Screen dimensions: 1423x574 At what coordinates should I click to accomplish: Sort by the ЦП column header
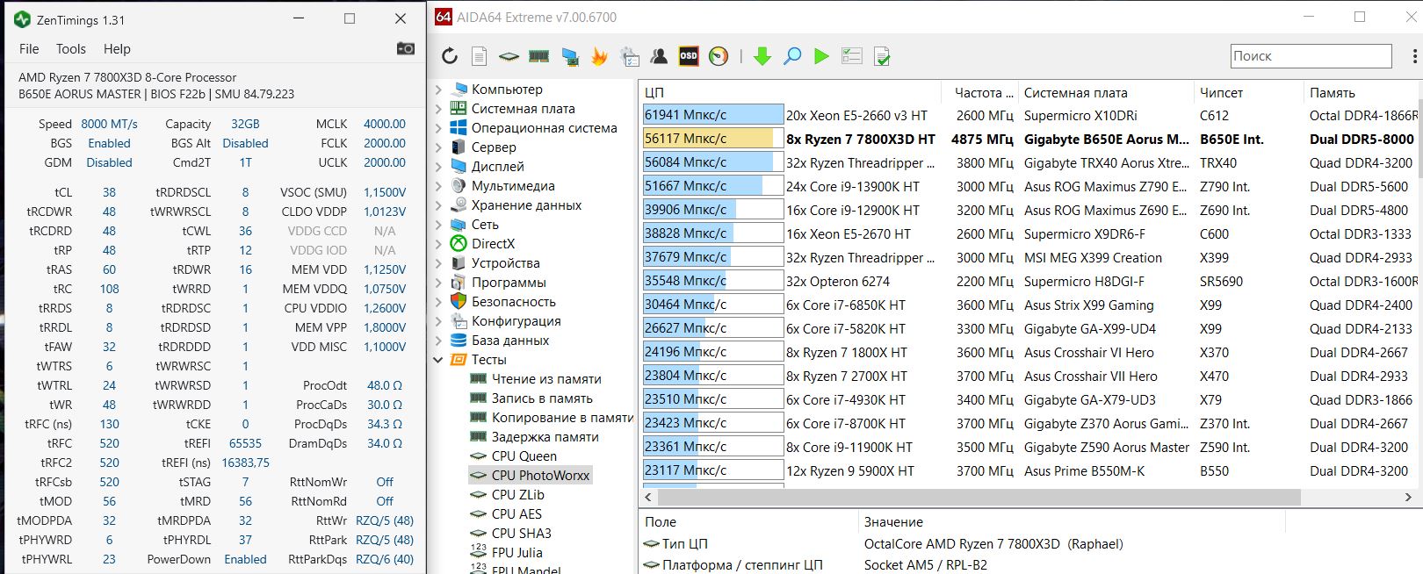pos(791,92)
